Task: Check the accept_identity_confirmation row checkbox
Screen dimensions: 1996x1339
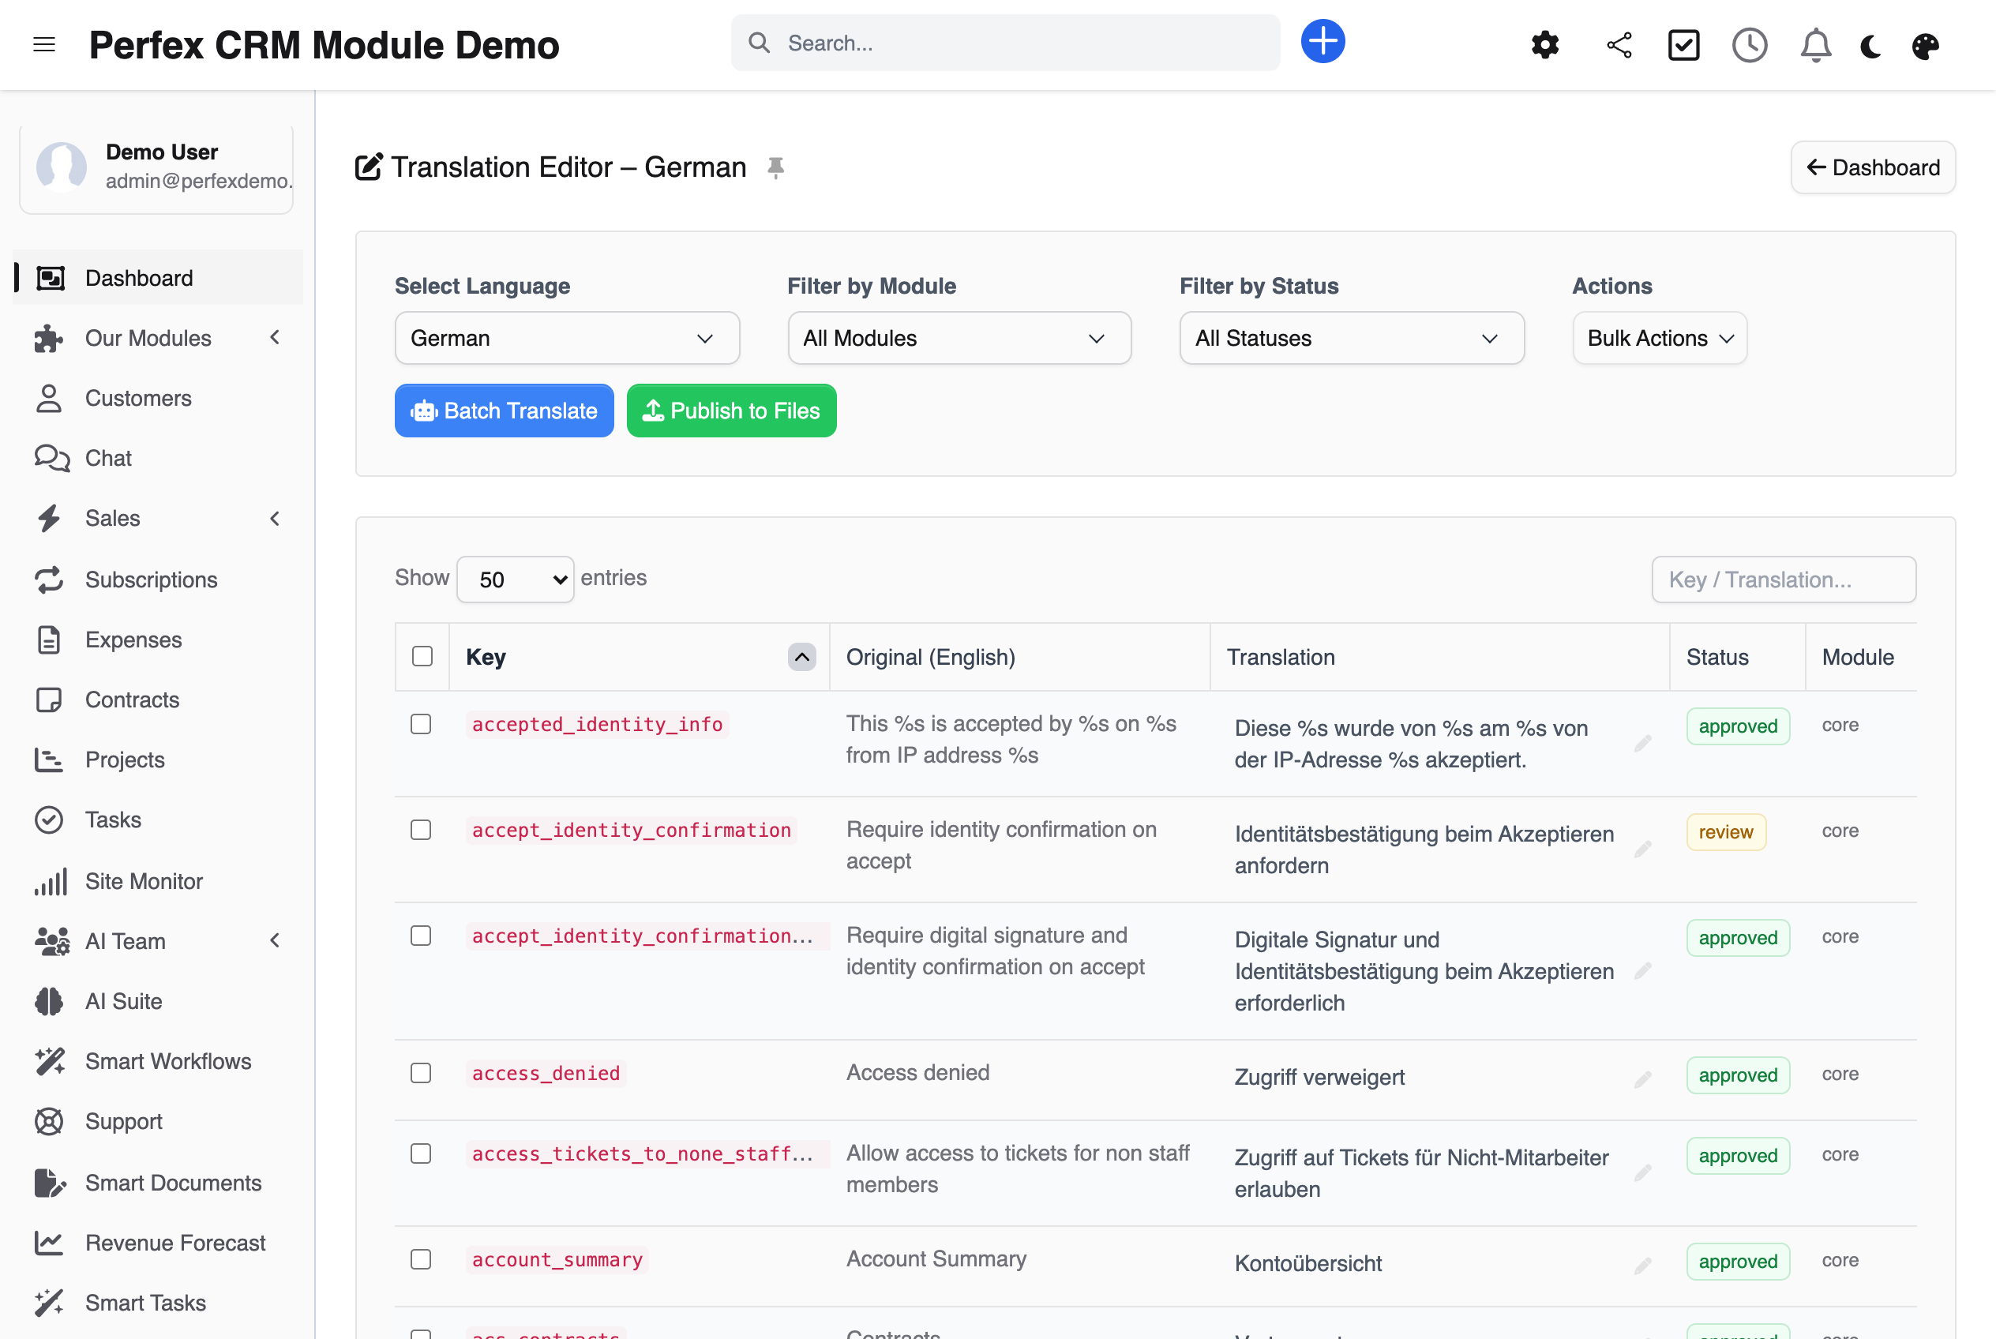Action: click(x=420, y=830)
